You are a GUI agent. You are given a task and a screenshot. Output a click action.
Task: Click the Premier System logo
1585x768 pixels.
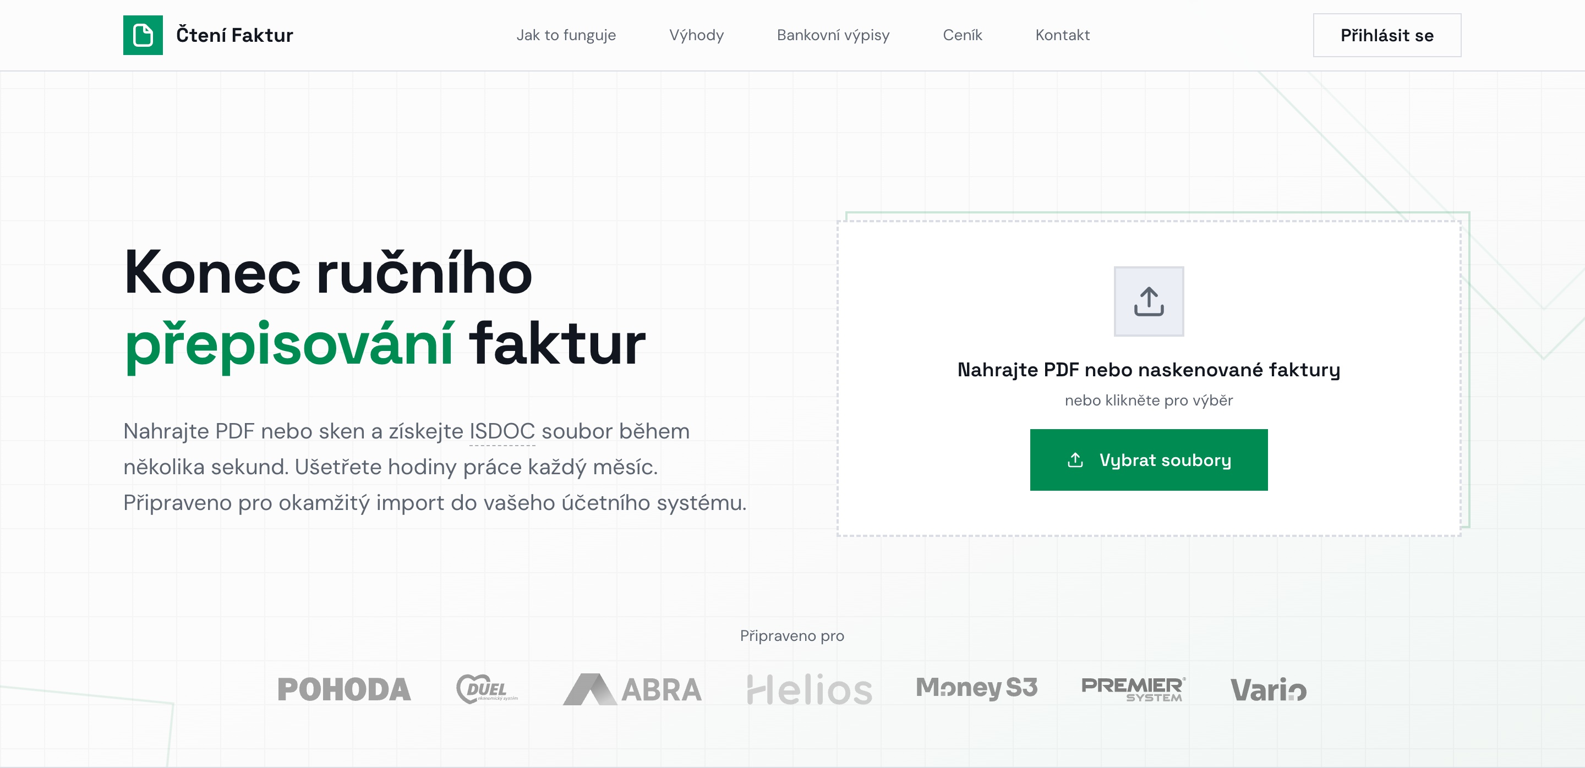1133,689
